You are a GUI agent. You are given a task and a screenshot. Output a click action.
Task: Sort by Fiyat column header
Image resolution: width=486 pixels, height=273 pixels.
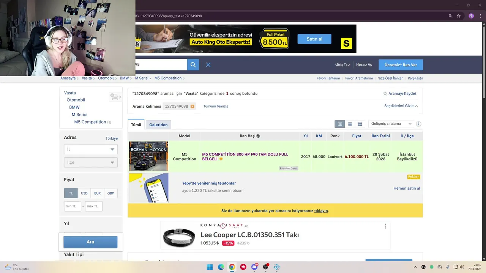357,136
